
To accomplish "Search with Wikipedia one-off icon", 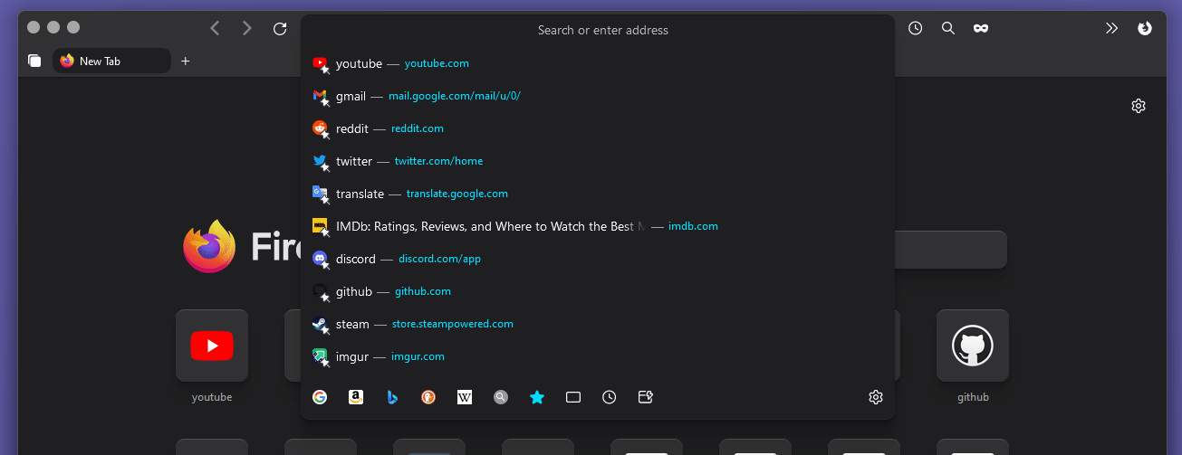I will click(465, 397).
